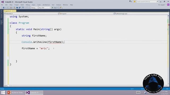170x95 pixels.
Task: Open the Window menu
Action: click(x=65, y=5)
